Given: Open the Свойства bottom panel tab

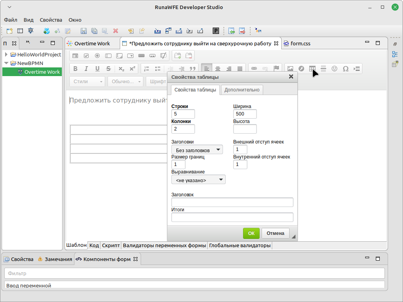Looking at the screenshot, I should click(x=19, y=259).
